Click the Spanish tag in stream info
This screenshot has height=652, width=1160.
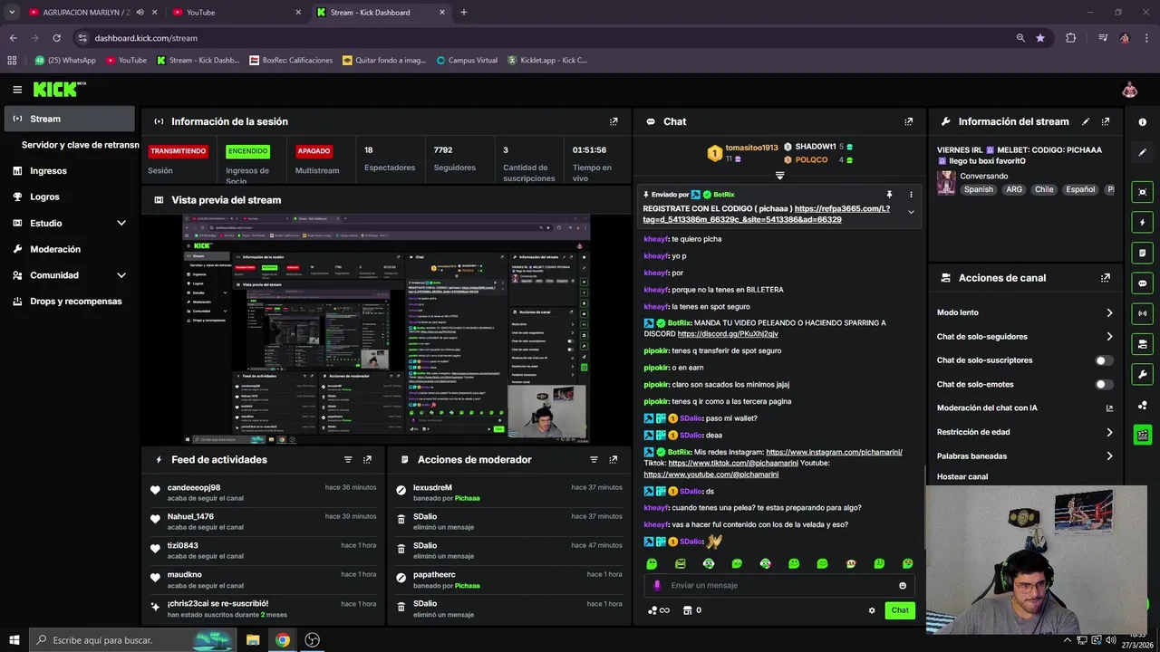point(979,190)
